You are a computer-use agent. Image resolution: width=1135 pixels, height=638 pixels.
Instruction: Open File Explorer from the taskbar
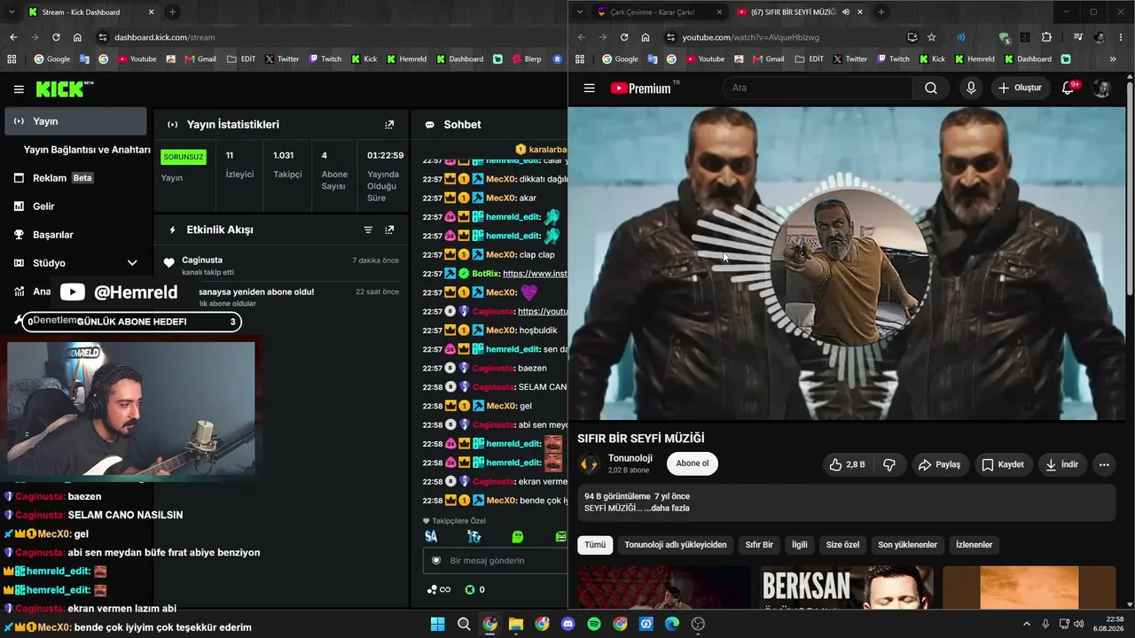(x=516, y=624)
